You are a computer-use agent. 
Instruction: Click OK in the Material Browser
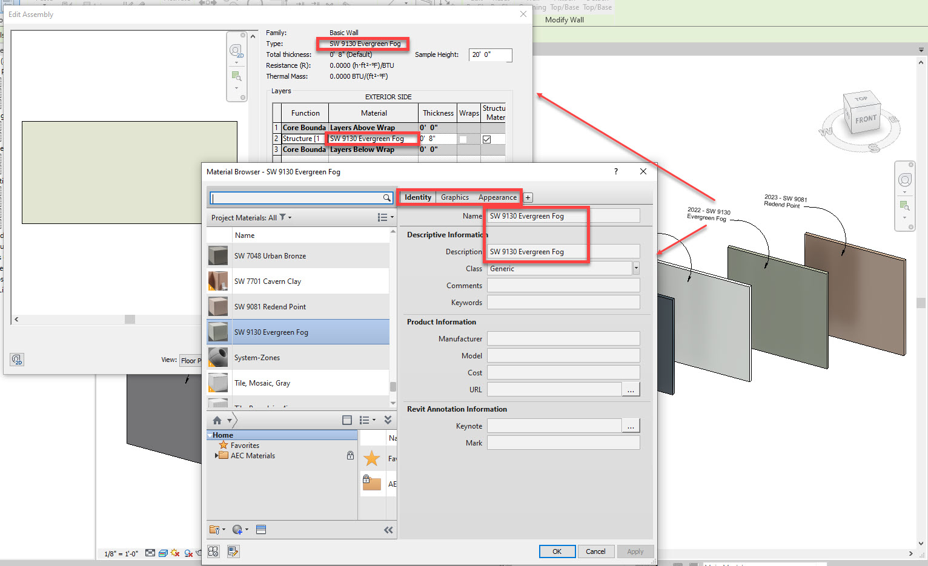click(x=557, y=551)
